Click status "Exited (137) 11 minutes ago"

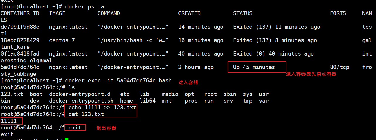tap(276, 27)
